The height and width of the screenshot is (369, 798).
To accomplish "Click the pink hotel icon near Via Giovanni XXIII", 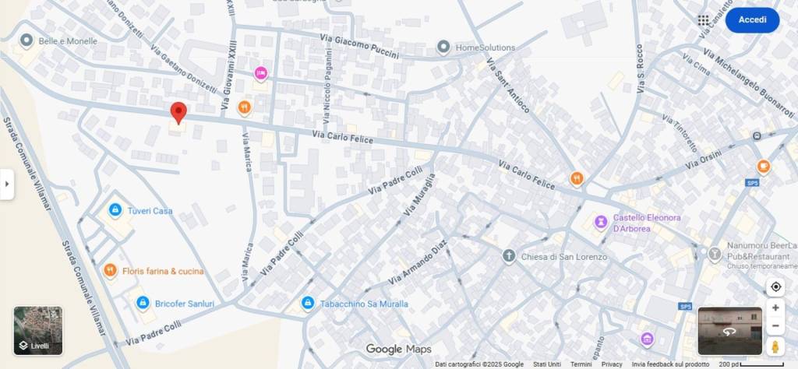I will 260,73.
